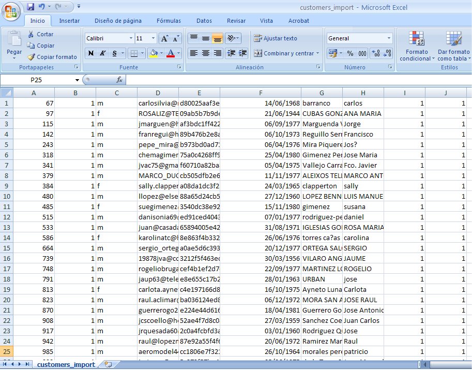Viewport: 472px width, 370px height.
Task: Increase decimal places
Action: (376, 53)
